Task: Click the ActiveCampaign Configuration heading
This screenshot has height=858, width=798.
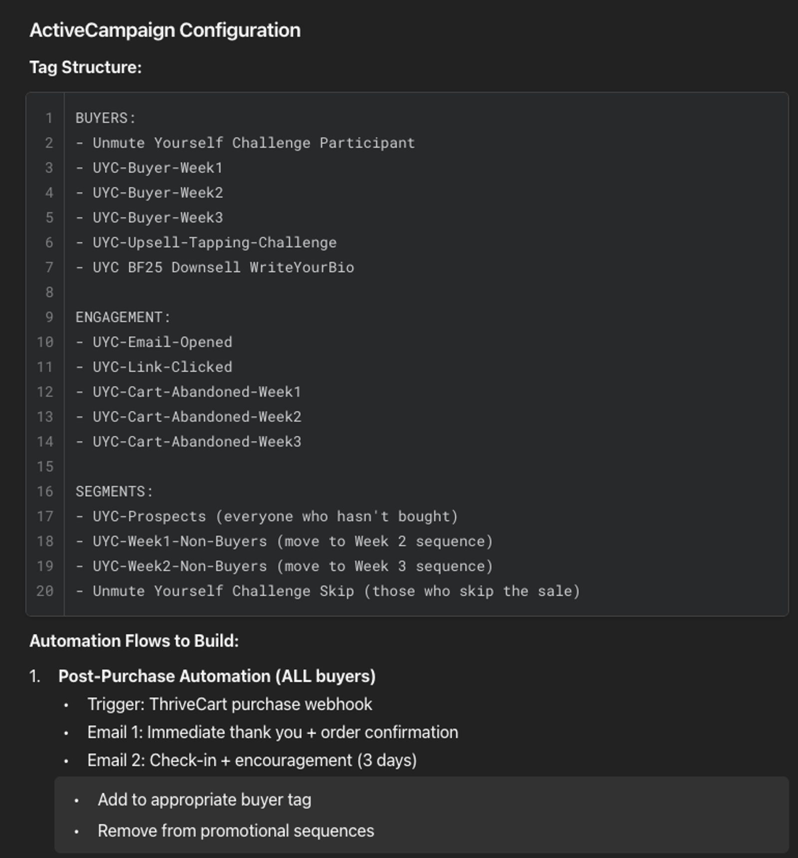Action: point(165,31)
